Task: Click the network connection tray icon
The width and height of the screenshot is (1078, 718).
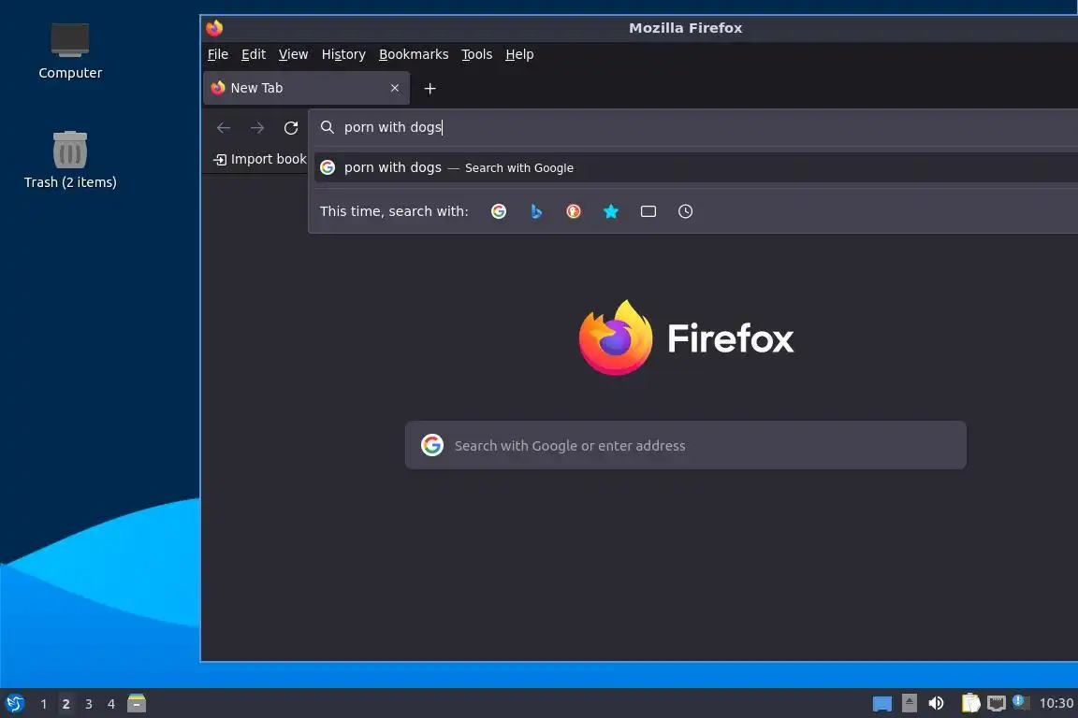Action: pos(997,703)
